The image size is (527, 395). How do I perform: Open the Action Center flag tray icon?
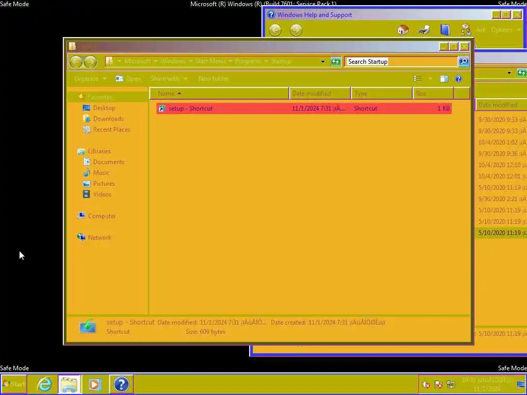coord(438,384)
